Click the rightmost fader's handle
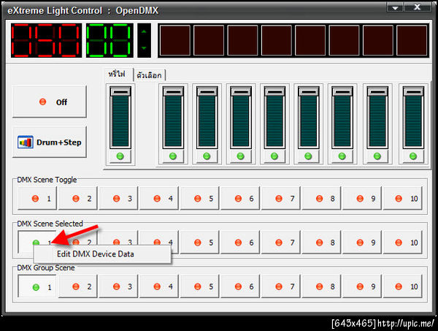This screenshot has width=438, height=331. 413,91
